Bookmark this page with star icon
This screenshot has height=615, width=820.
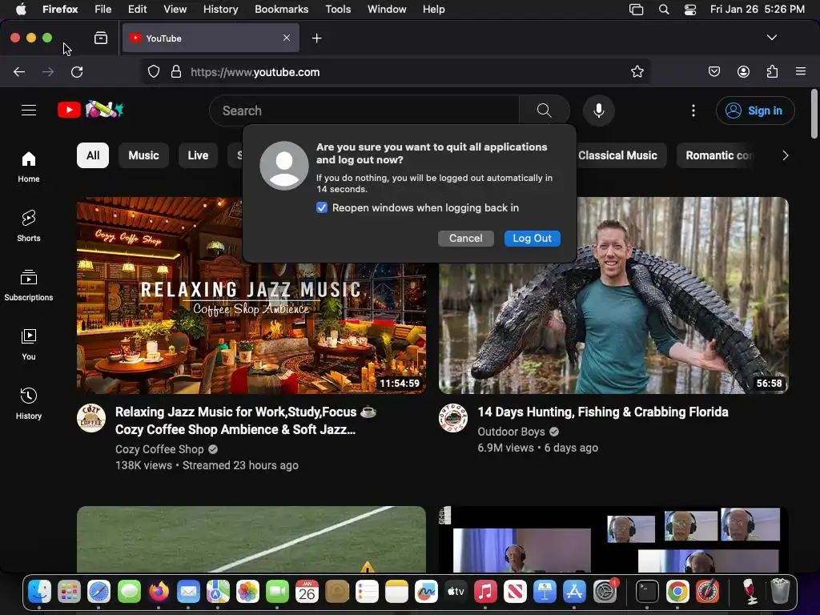click(x=637, y=71)
